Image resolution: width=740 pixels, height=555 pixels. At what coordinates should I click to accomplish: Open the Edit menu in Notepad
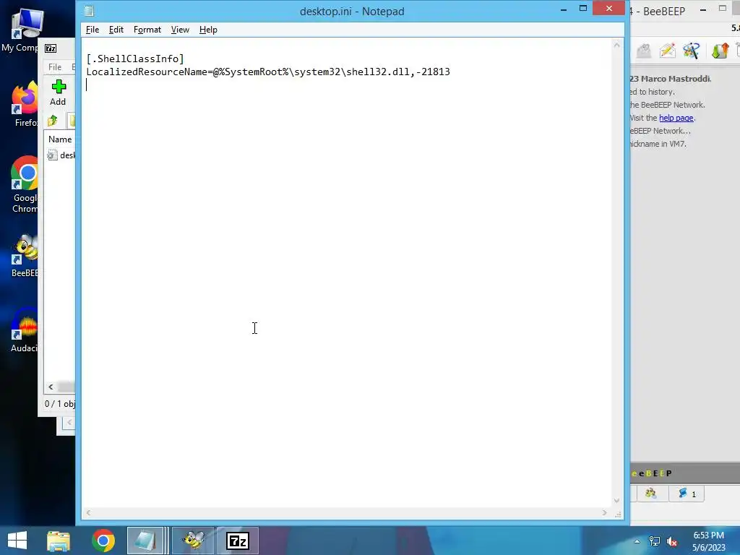tap(116, 30)
